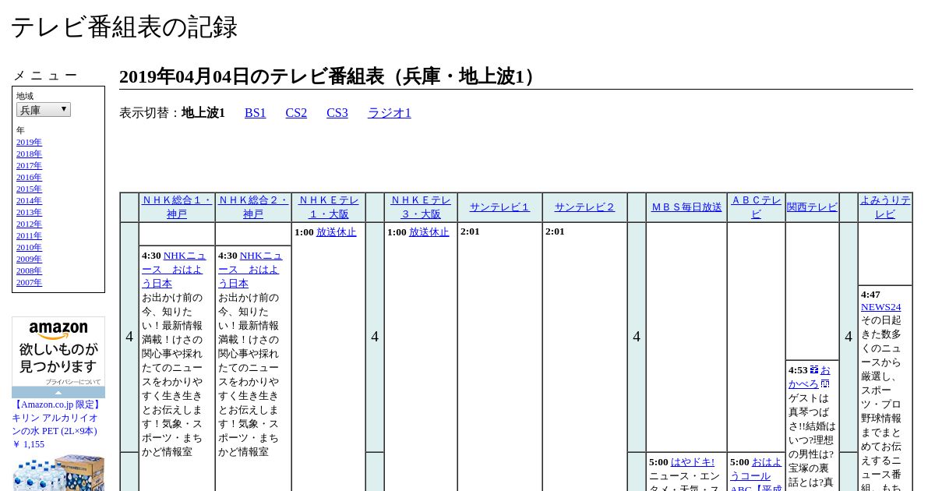Screen dimensions: 935x491
Task: Select the current 地上波1 view label
Action: click(203, 113)
